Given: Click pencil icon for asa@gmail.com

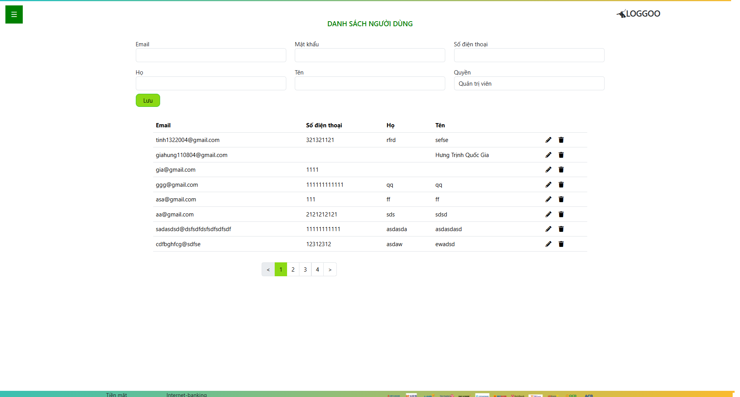Looking at the screenshot, I should (x=548, y=199).
